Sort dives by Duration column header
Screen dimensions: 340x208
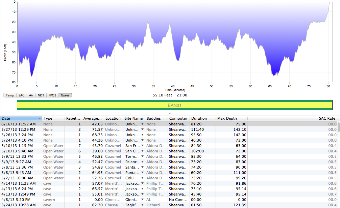point(203,119)
